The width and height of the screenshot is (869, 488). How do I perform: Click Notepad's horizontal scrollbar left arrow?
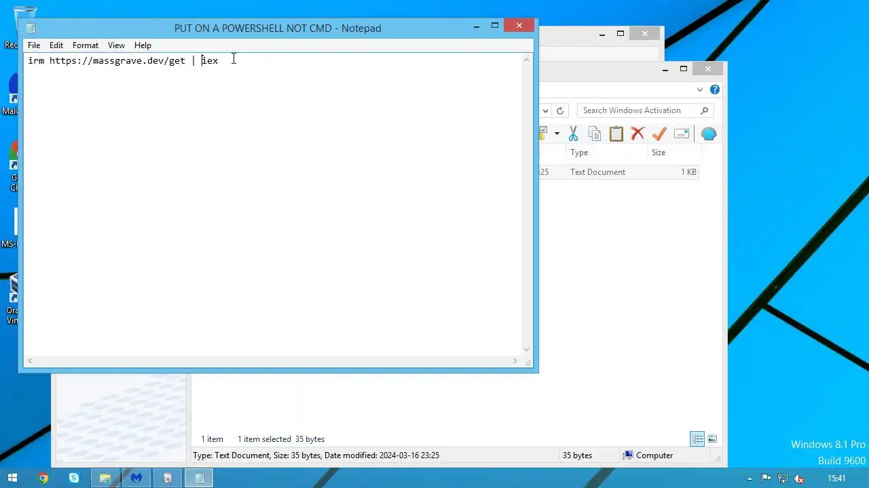click(30, 361)
